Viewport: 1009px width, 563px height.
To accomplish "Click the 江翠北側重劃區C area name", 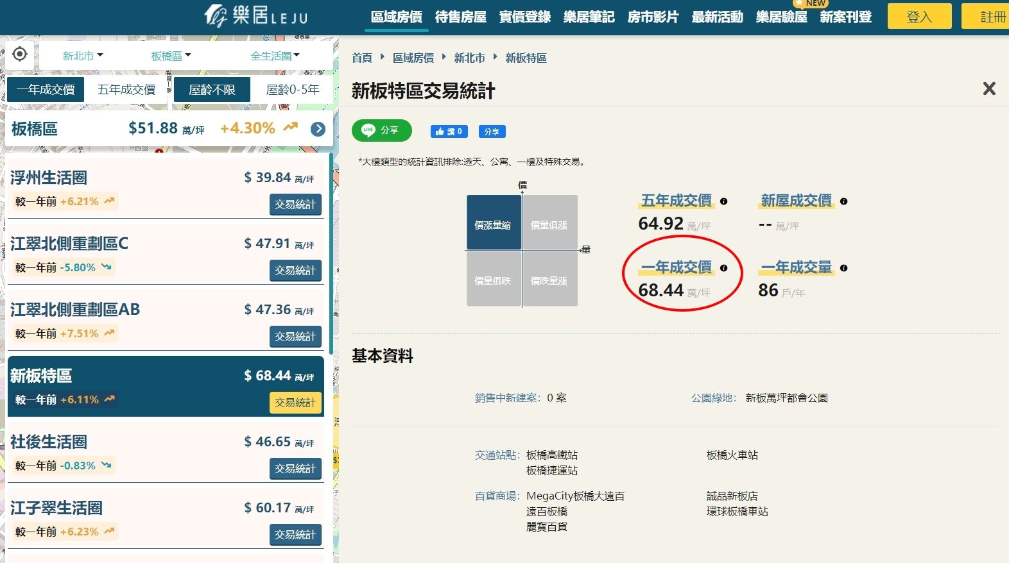I will click(69, 244).
